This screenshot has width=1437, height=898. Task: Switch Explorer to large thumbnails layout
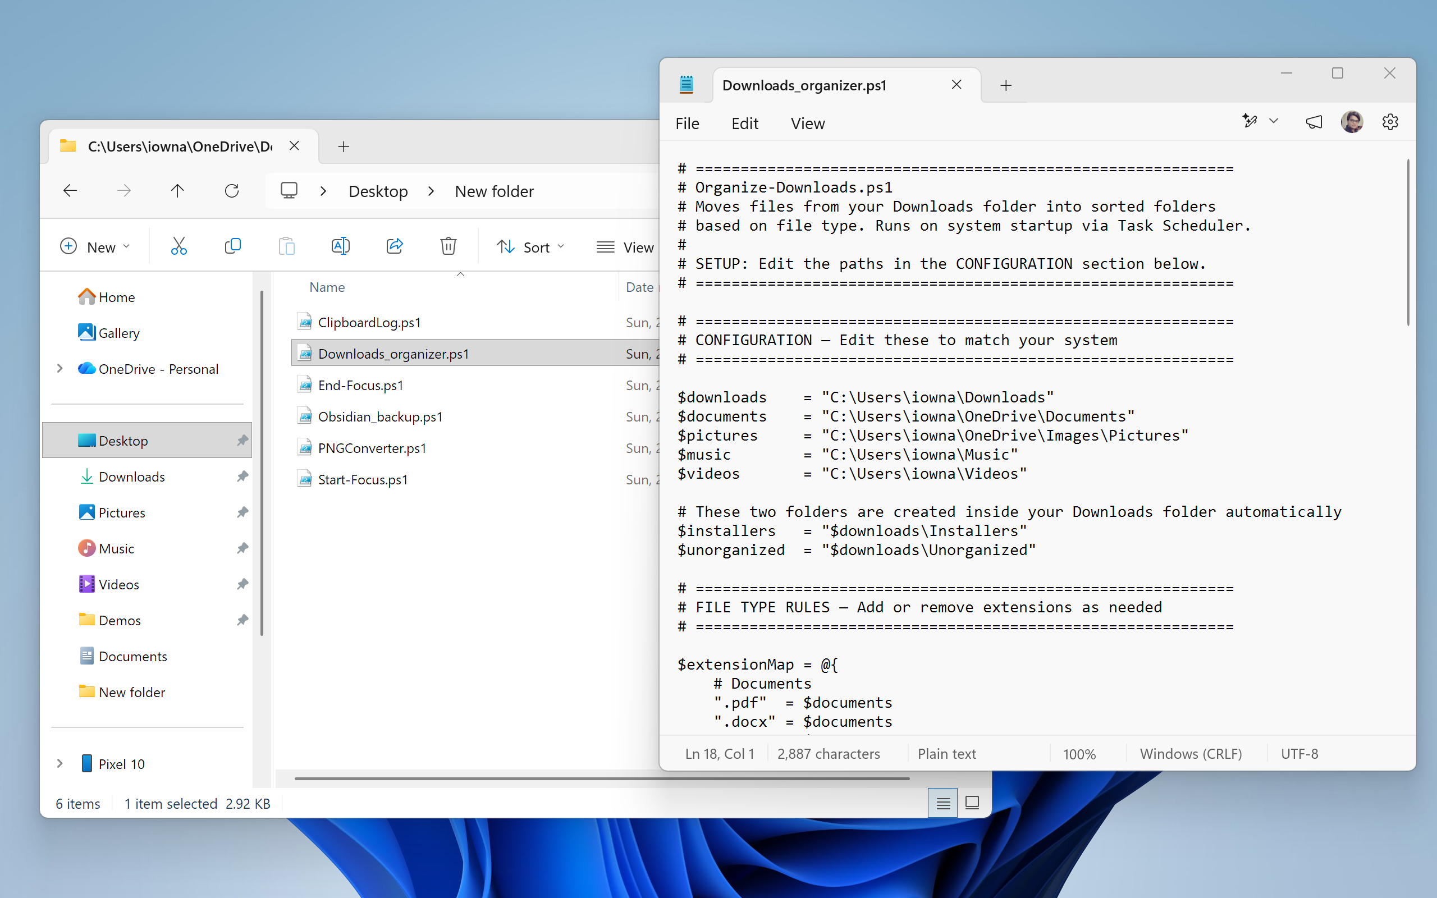[972, 804]
